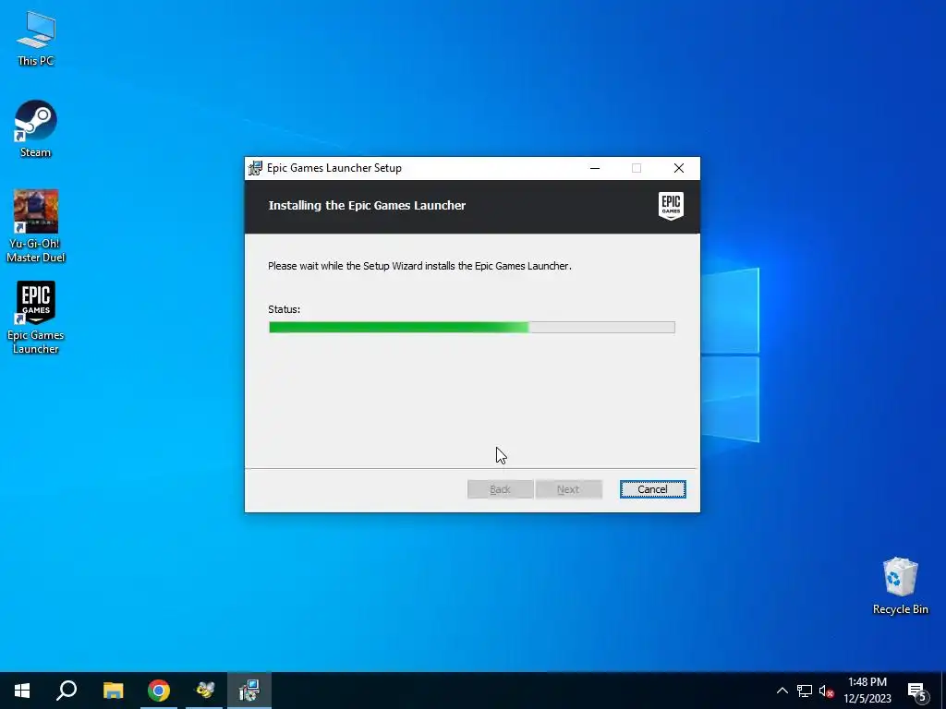The width and height of the screenshot is (946, 709).
Task: Click the installation status progress bar
Action: coord(472,328)
